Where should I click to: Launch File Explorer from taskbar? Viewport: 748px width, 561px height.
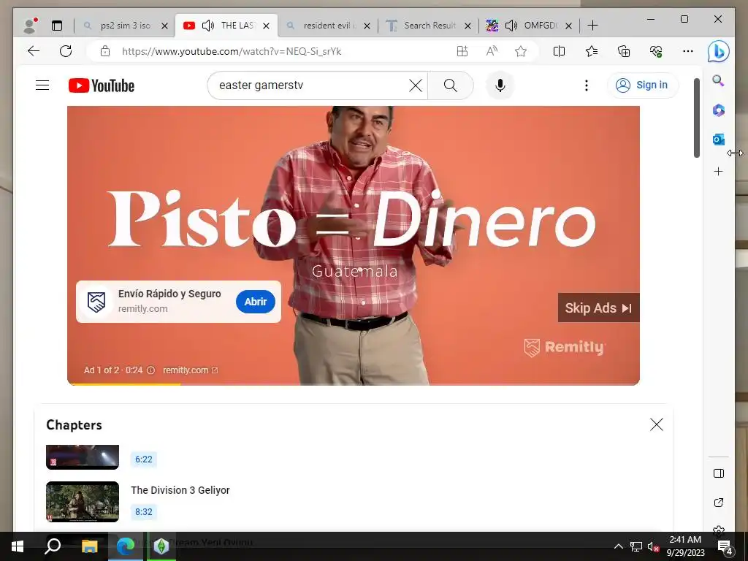click(x=89, y=546)
